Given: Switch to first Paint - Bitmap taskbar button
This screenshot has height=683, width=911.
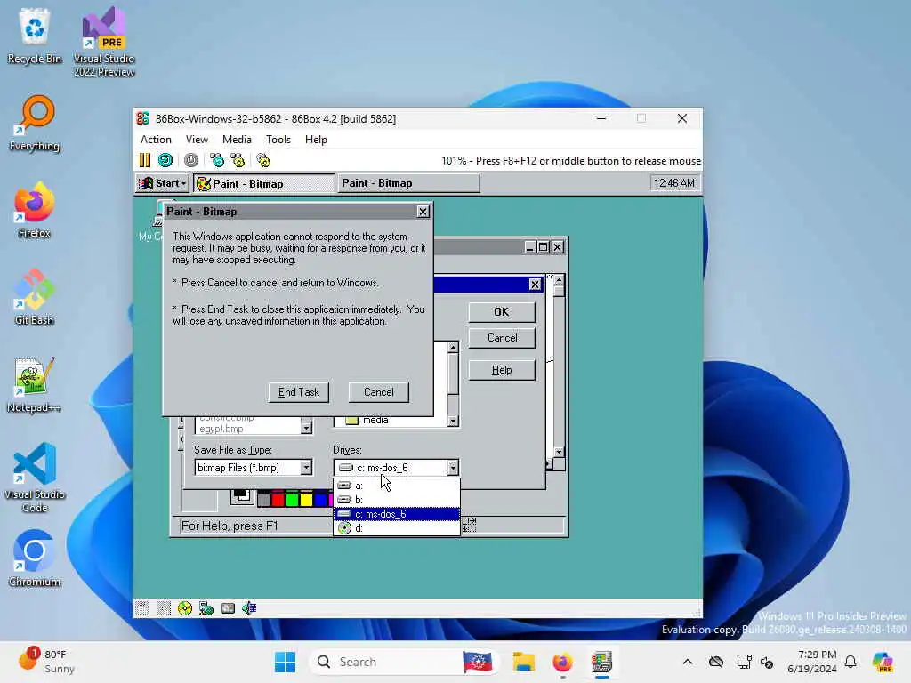Looking at the screenshot, I should pyautogui.click(x=264, y=183).
